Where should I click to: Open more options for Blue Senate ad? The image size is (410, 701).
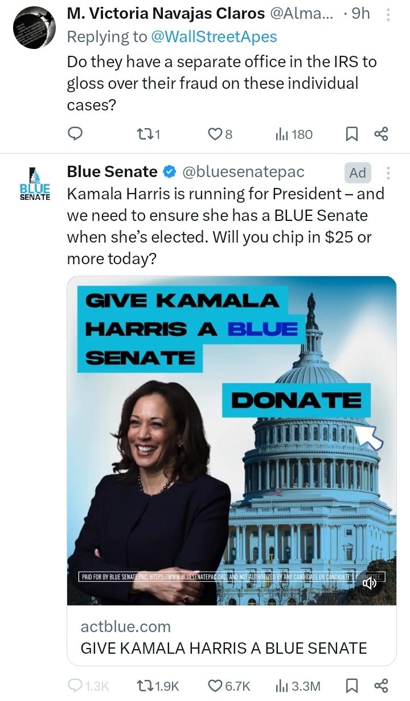point(388,173)
